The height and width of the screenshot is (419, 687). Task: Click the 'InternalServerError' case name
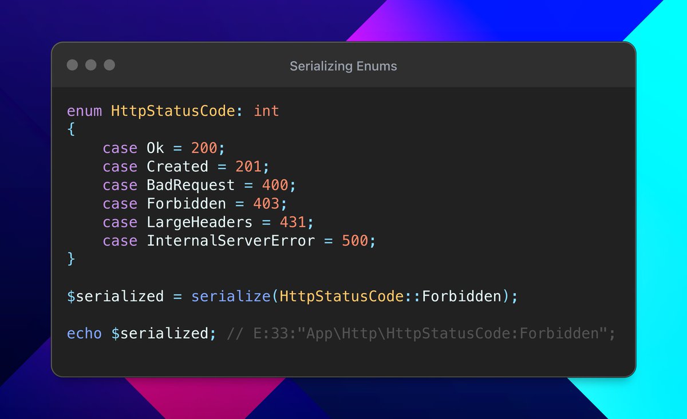(231, 240)
